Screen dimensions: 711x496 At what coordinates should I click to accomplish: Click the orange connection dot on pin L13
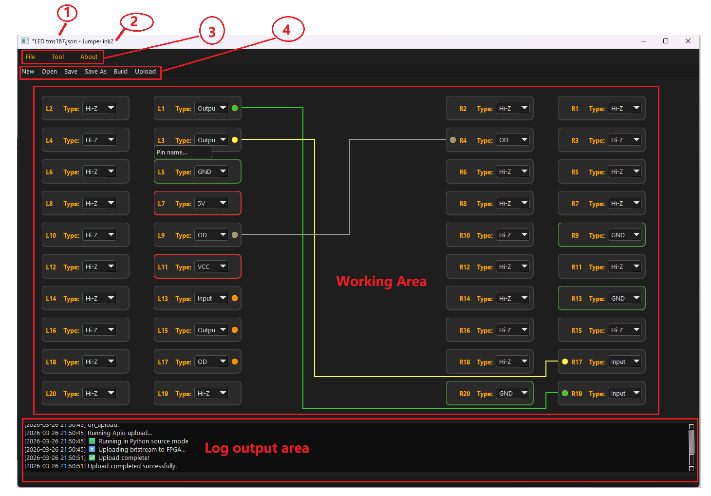click(235, 298)
